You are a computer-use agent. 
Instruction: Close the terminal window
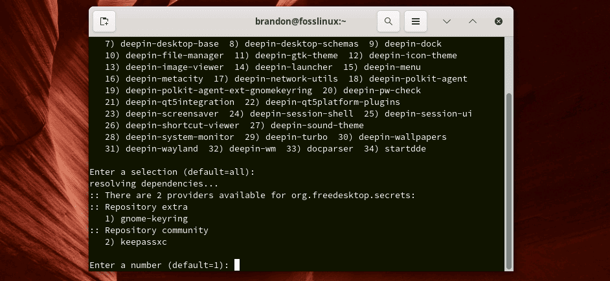tap(499, 21)
